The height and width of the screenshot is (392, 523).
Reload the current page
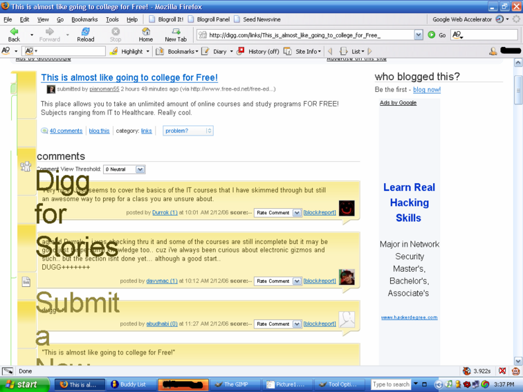click(85, 34)
